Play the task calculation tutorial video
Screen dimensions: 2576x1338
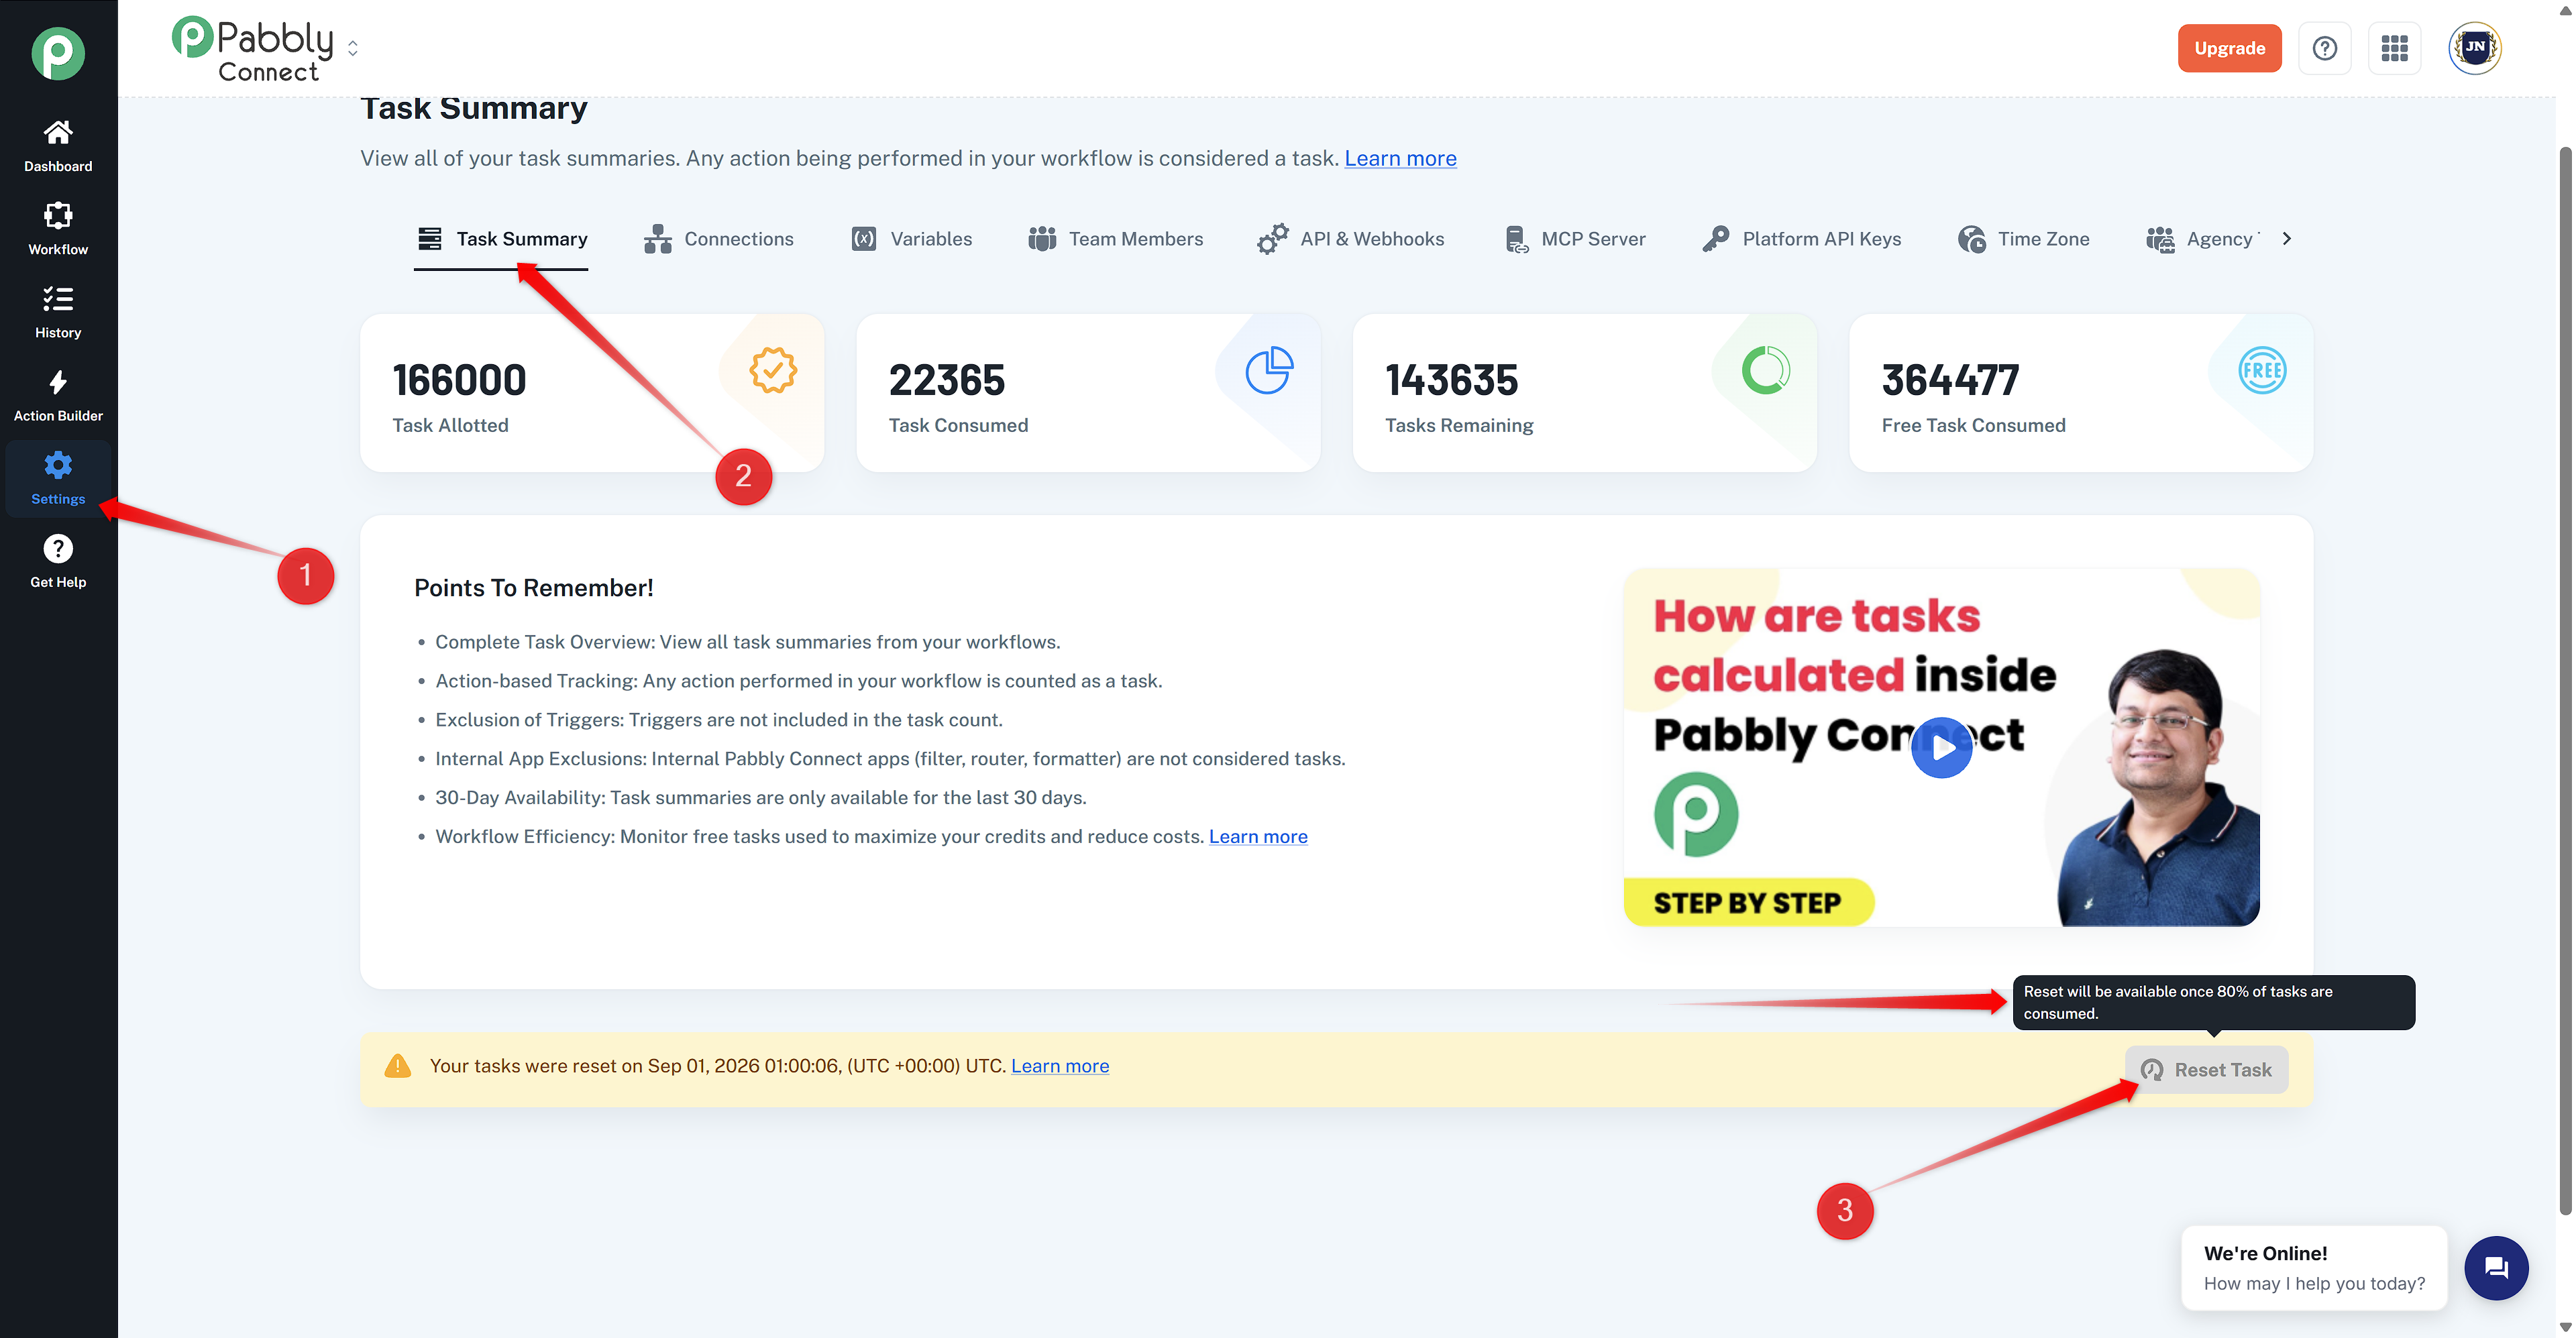(1942, 748)
